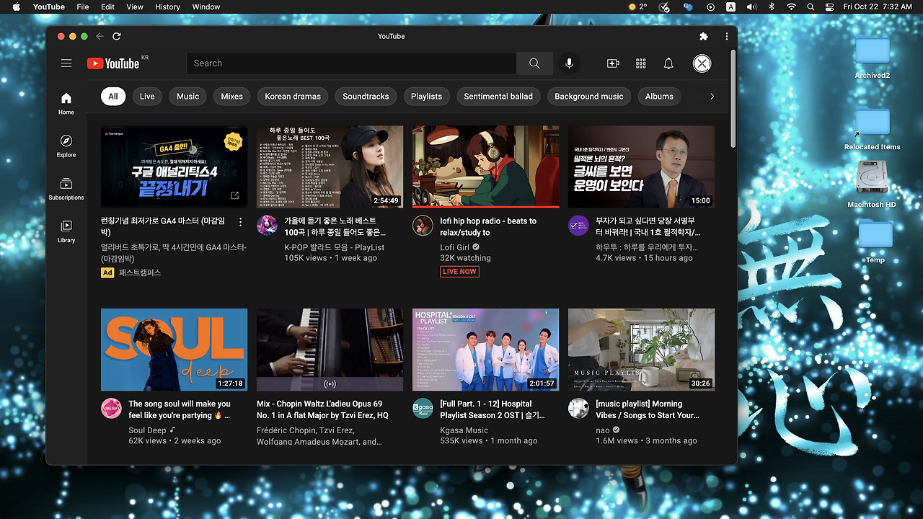Go back with the window's back arrow
The image size is (923, 519).
coord(100,36)
